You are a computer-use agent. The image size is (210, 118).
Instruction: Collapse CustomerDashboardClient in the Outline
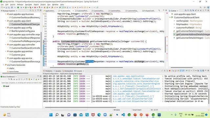coord(170,17)
